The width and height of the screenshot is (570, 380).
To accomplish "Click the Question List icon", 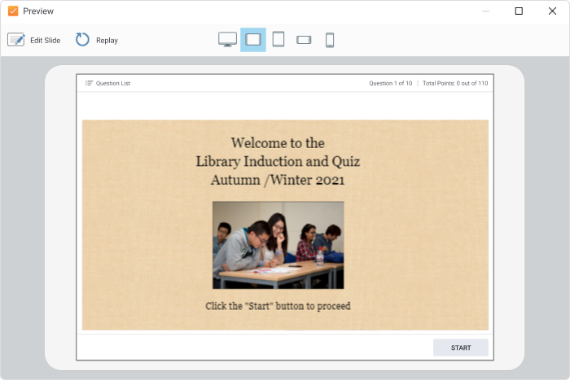I will [89, 83].
